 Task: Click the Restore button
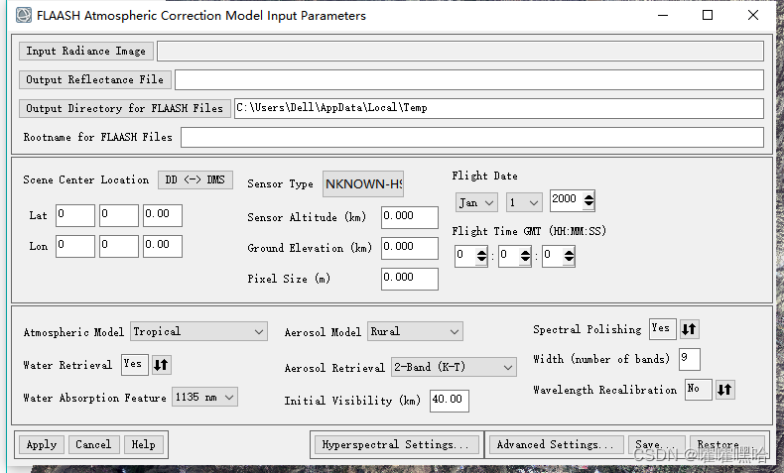pos(727,444)
